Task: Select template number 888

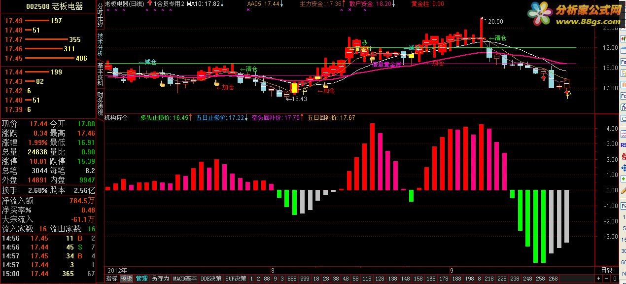Action: 292,279
